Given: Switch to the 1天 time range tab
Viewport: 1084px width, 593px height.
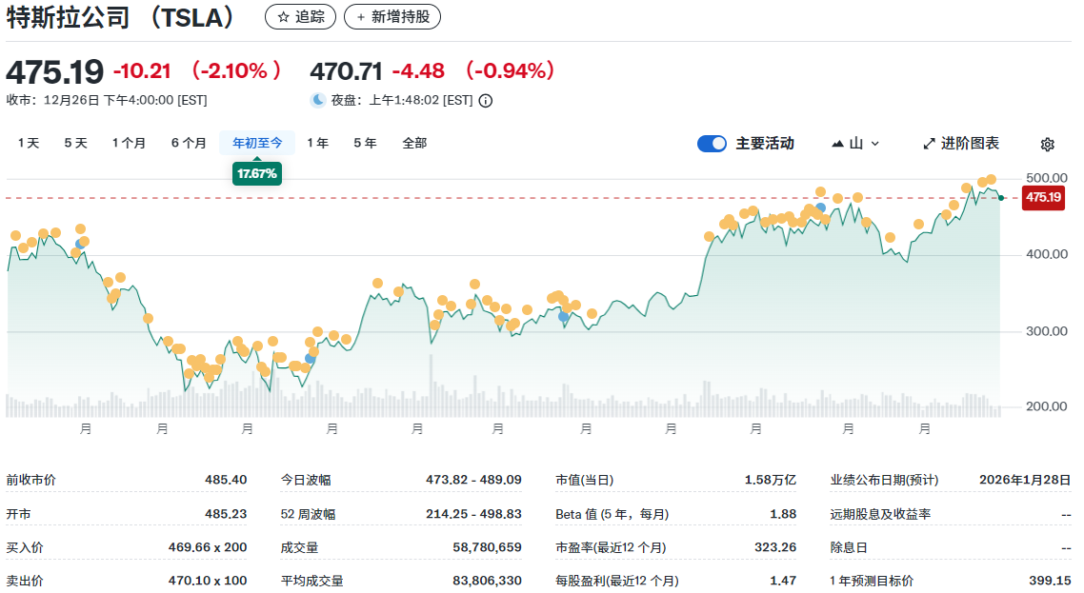Looking at the screenshot, I should (x=28, y=142).
